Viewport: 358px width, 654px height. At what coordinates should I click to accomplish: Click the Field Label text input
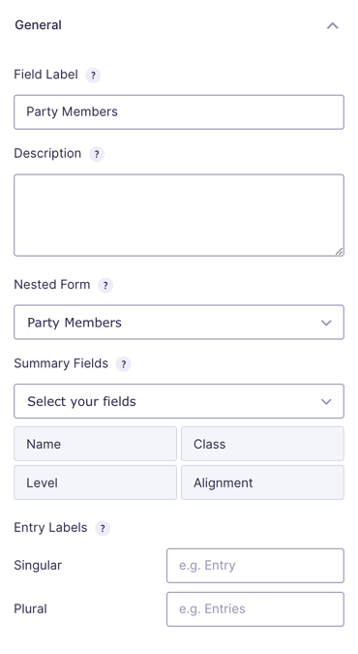(179, 112)
